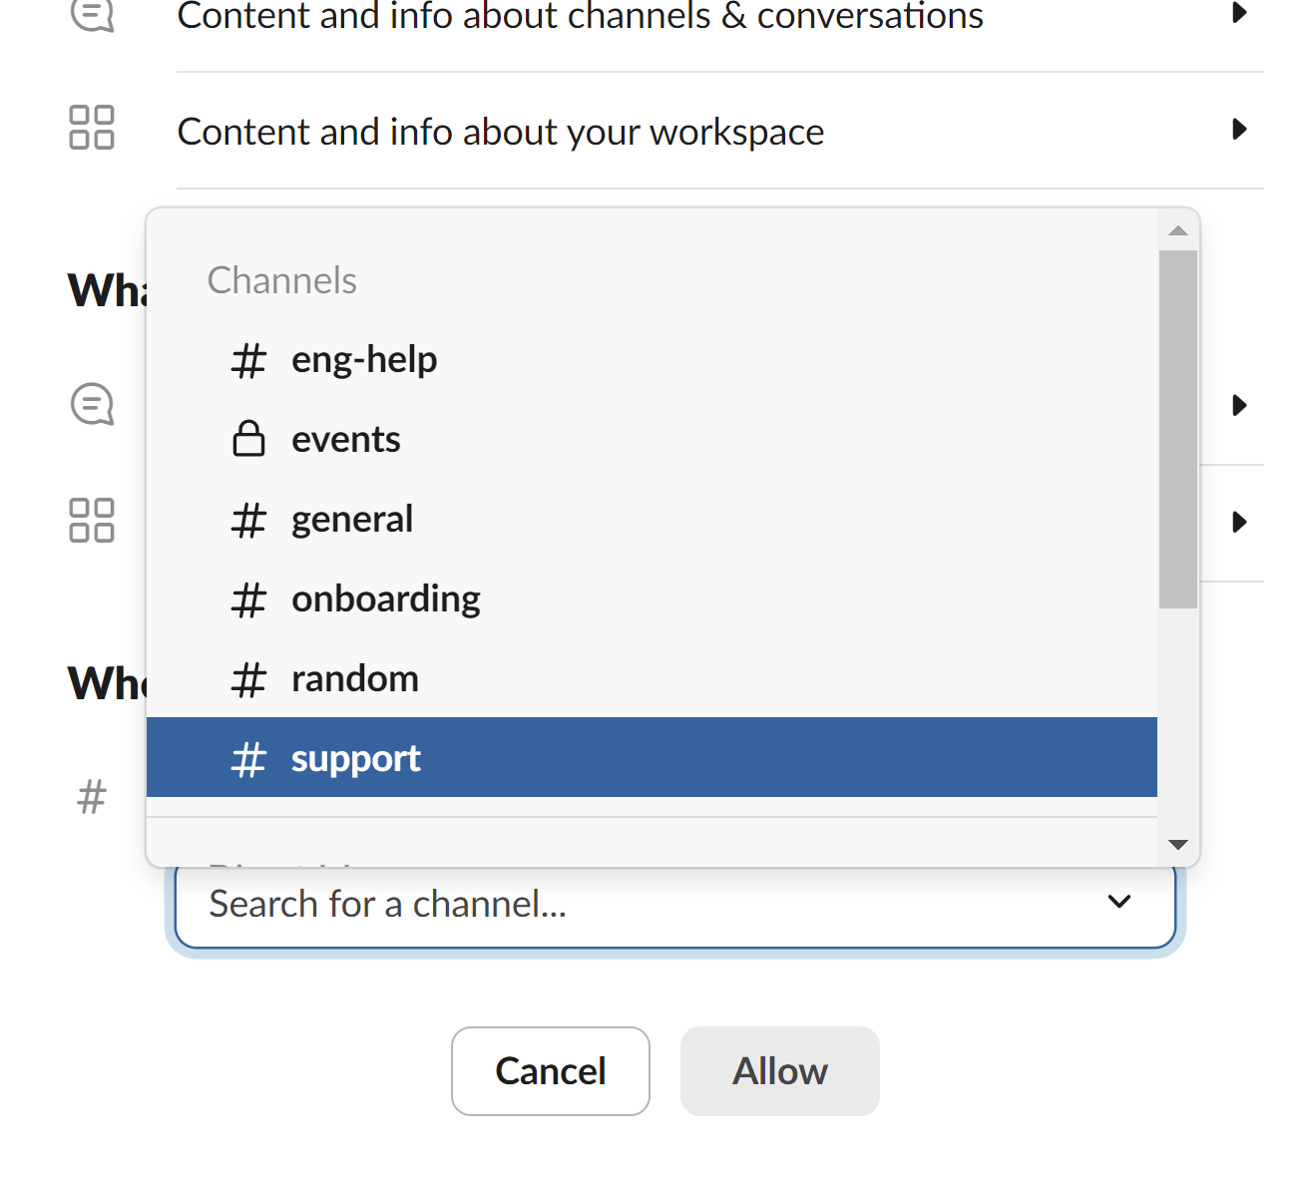
Task: Choose the general channel
Action: (x=651, y=519)
